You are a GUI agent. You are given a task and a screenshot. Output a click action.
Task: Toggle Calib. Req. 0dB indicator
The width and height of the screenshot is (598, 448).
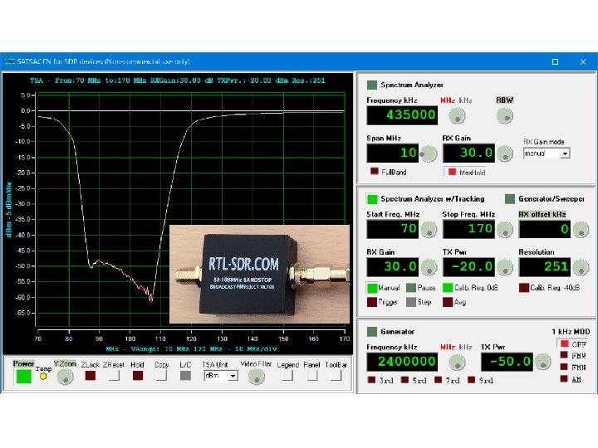click(448, 288)
